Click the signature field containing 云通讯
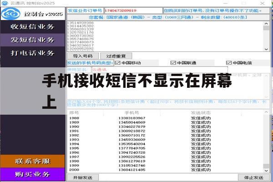 tap(160, 70)
